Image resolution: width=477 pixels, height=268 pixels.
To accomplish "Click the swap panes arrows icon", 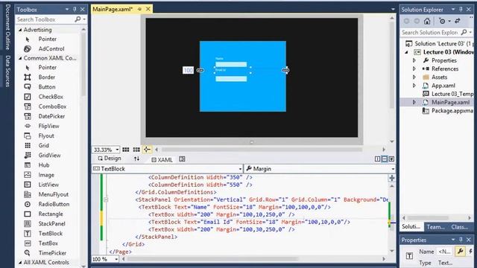I will [136, 159].
